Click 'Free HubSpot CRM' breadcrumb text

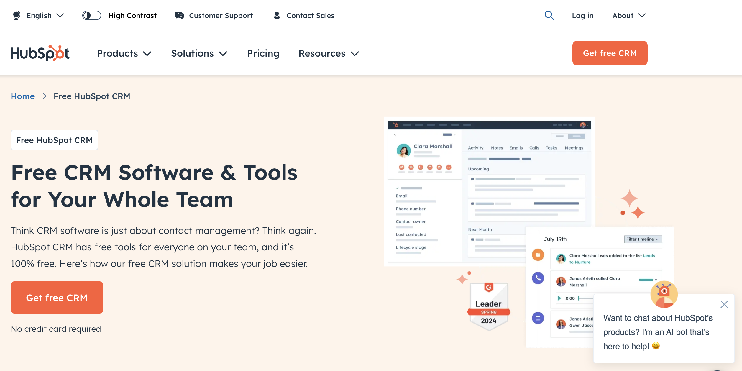[x=92, y=96]
